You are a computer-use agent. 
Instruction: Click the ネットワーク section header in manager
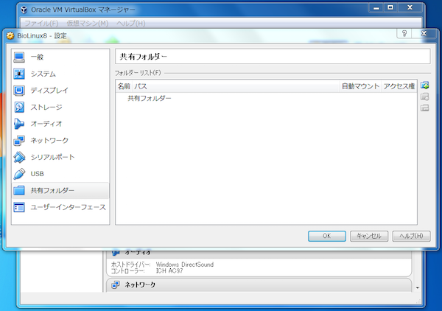[259, 285]
